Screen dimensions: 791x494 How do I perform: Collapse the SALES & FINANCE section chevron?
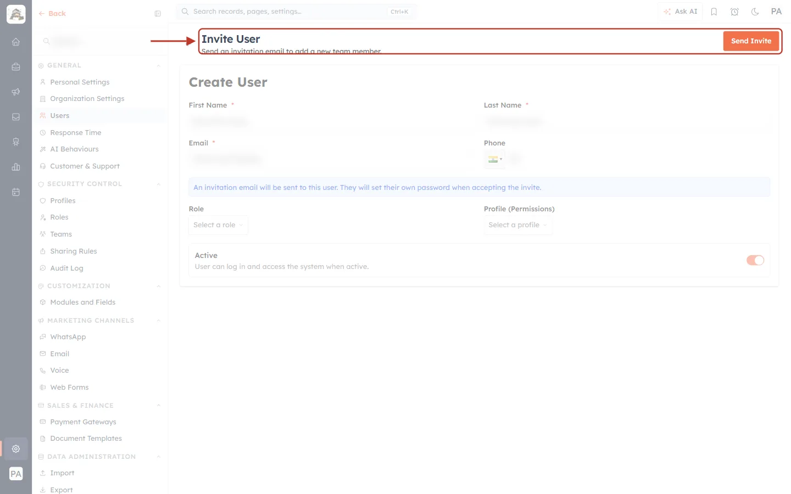click(159, 406)
